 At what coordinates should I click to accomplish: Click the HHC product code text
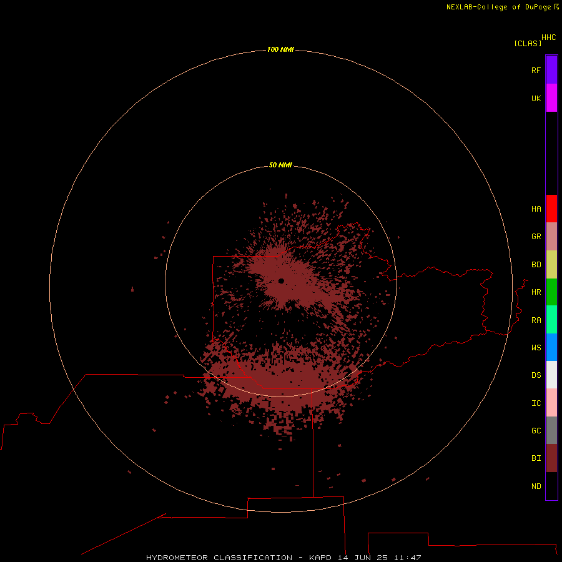(548, 37)
